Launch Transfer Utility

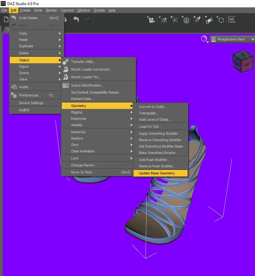[x=98, y=62]
